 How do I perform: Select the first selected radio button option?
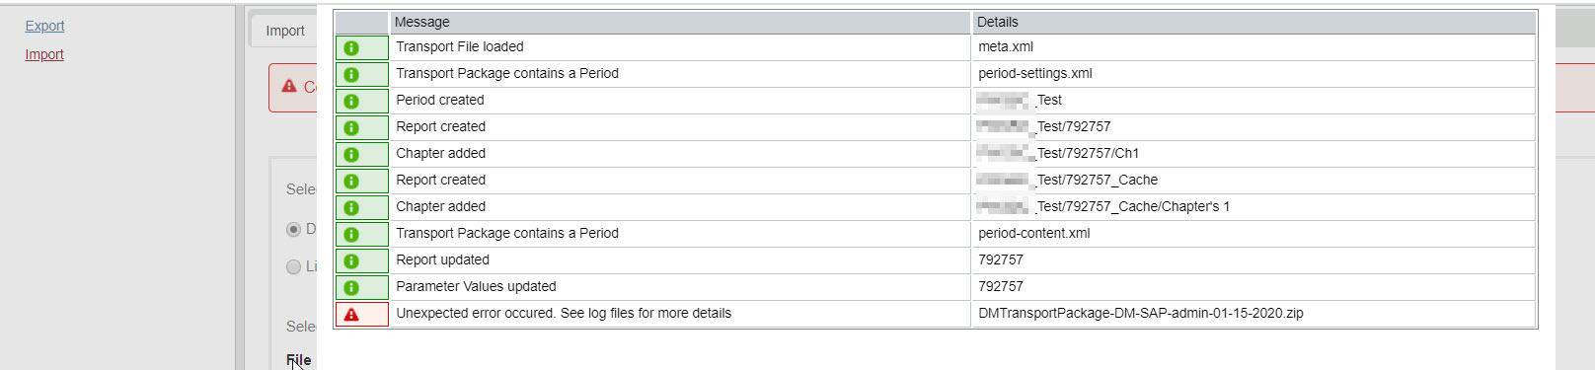[x=293, y=229]
